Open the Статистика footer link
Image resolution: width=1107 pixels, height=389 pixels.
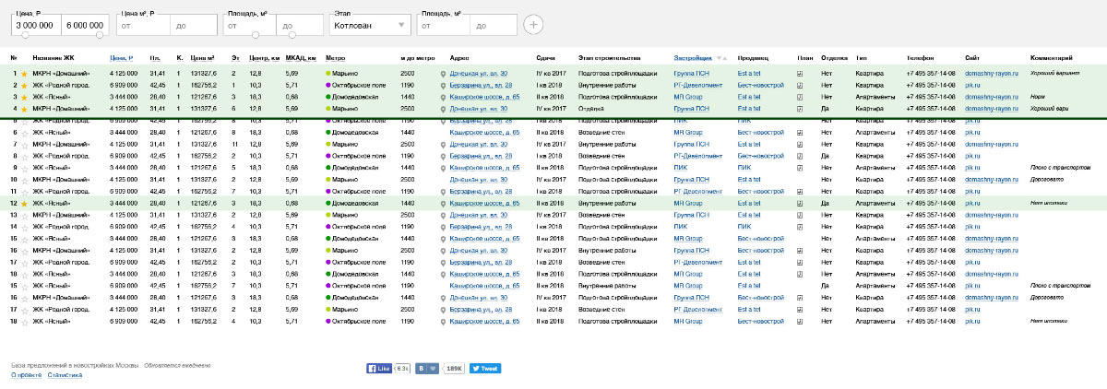pos(65,375)
